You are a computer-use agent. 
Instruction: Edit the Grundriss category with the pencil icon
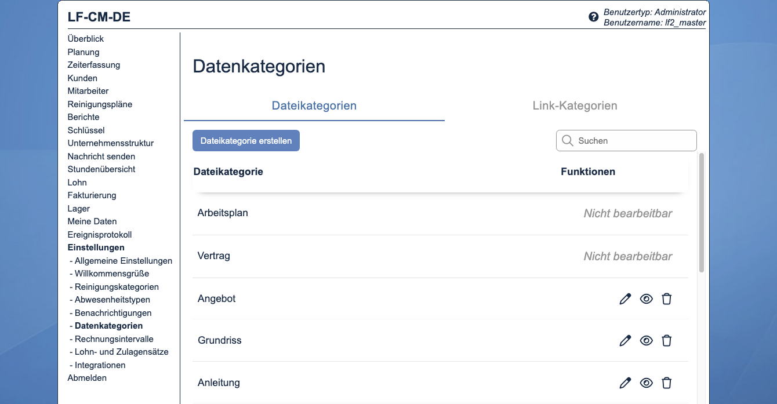tap(624, 340)
